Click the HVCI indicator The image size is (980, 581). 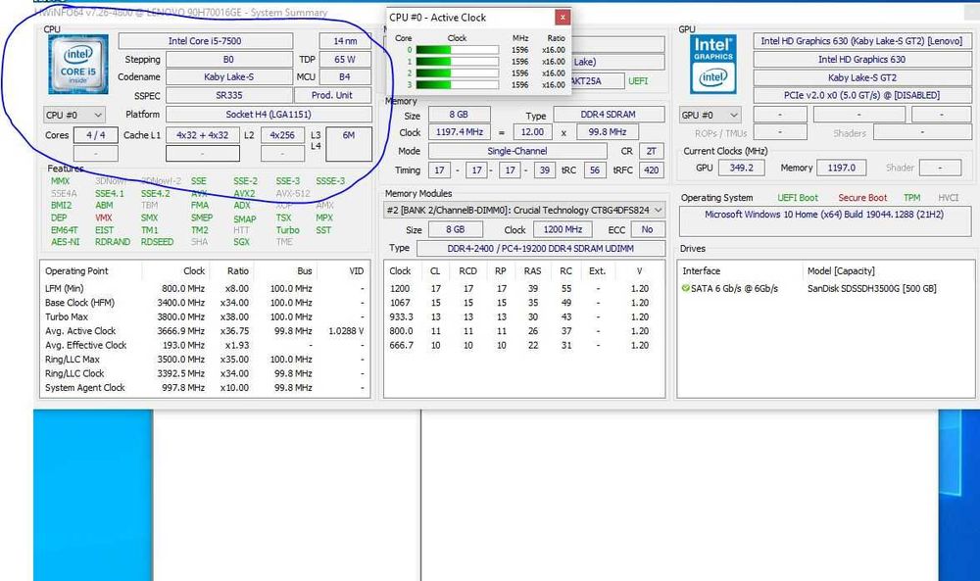[x=948, y=197]
